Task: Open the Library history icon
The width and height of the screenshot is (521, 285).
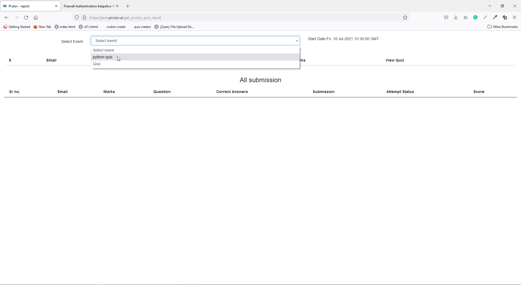Action: coord(466,18)
